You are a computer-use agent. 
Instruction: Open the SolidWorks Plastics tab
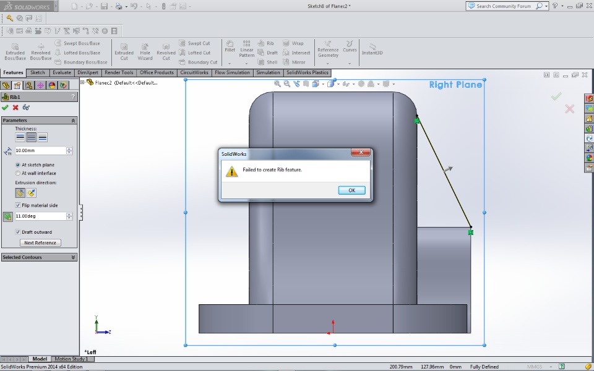click(x=308, y=73)
